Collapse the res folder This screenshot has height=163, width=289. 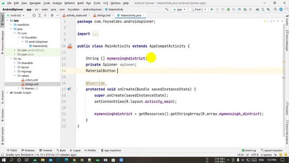pos(11,58)
